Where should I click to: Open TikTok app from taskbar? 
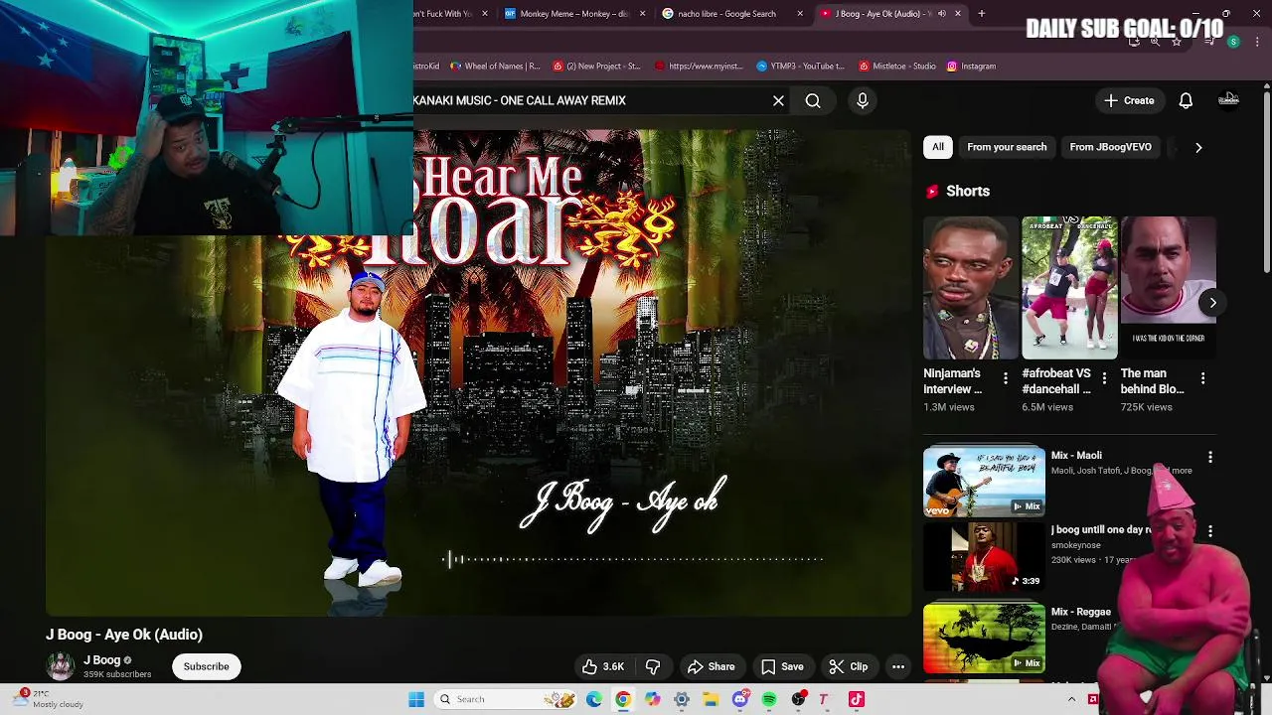857,699
